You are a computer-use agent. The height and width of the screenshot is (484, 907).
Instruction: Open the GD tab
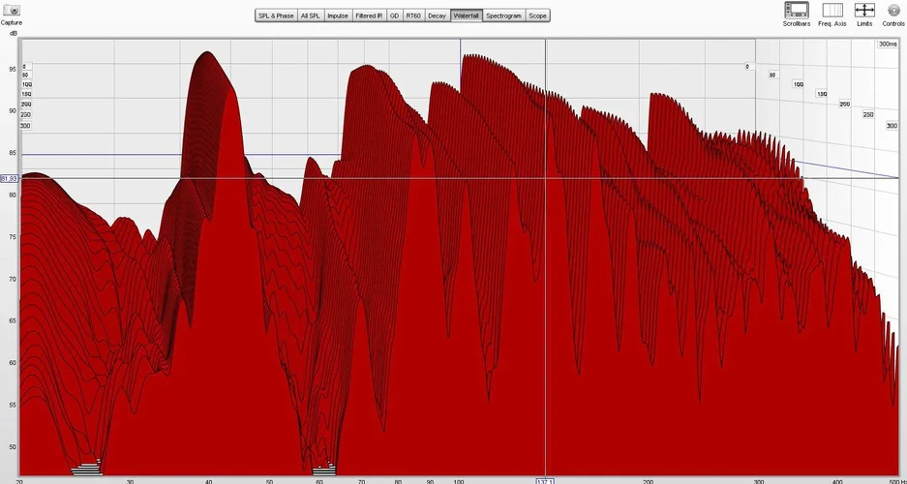coord(395,15)
